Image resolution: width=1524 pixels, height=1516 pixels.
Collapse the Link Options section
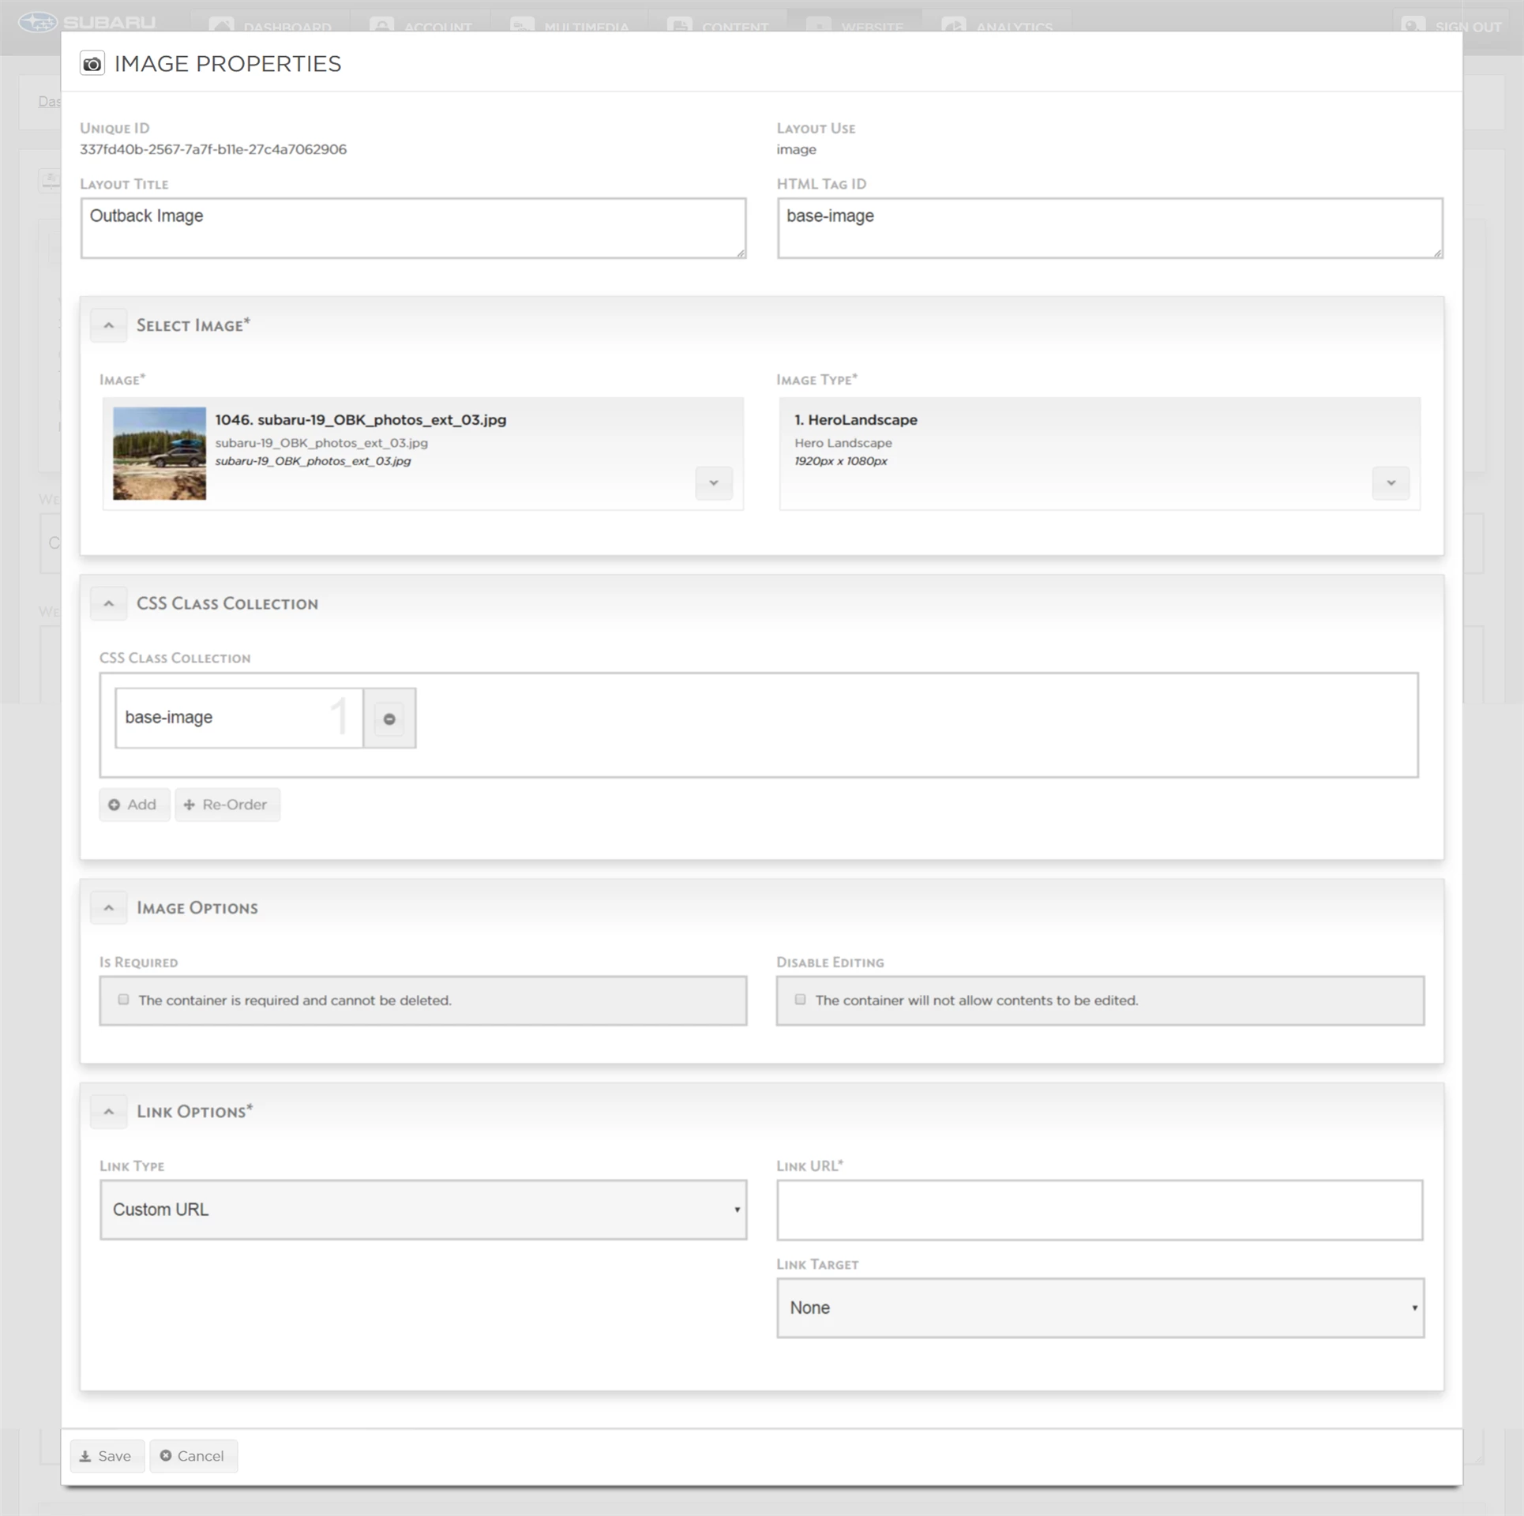pos(109,1112)
